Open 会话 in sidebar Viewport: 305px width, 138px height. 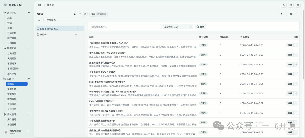pos(10,23)
